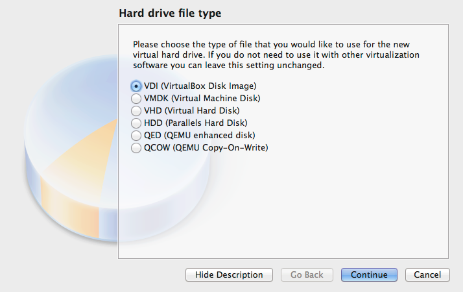Cancel the hard drive wizard
The width and height of the screenshot is (463, 292).
(x=427, y=275)
